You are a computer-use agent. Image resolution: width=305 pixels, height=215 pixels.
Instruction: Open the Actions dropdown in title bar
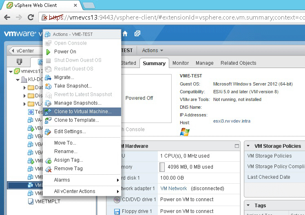click(x=152, y=50)
